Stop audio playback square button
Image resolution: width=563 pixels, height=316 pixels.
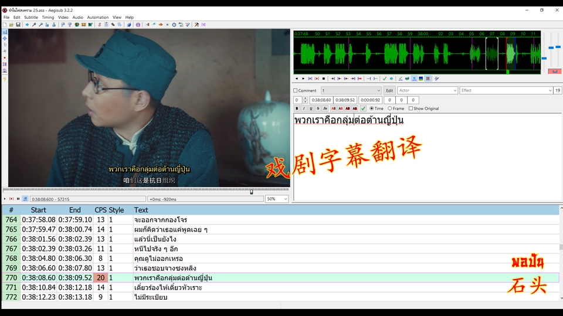coord(324,79)
